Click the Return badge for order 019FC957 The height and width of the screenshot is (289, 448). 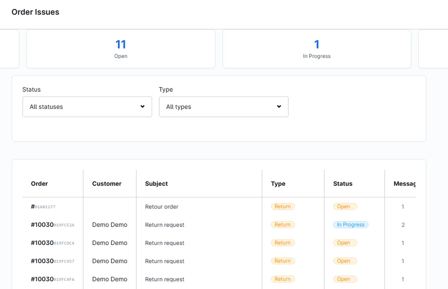pos(283,261)
